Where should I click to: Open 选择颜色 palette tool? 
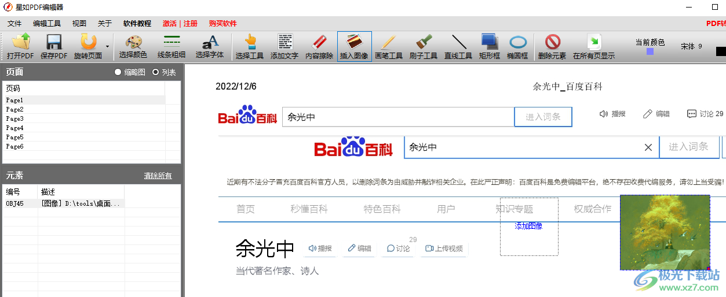click(x=133, y=46)
